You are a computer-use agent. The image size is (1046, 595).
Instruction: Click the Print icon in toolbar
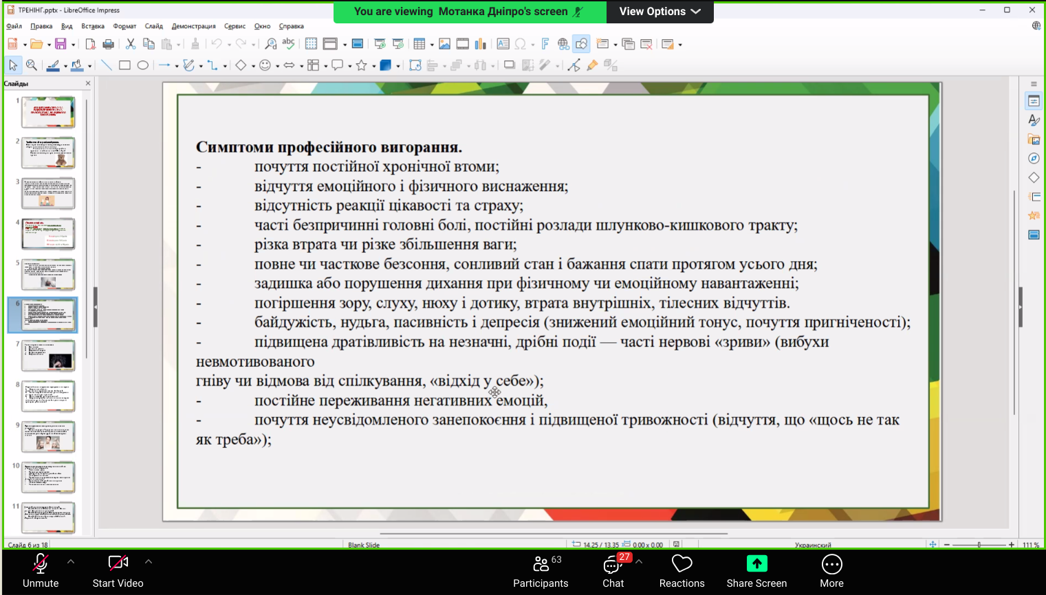point(108,44)
